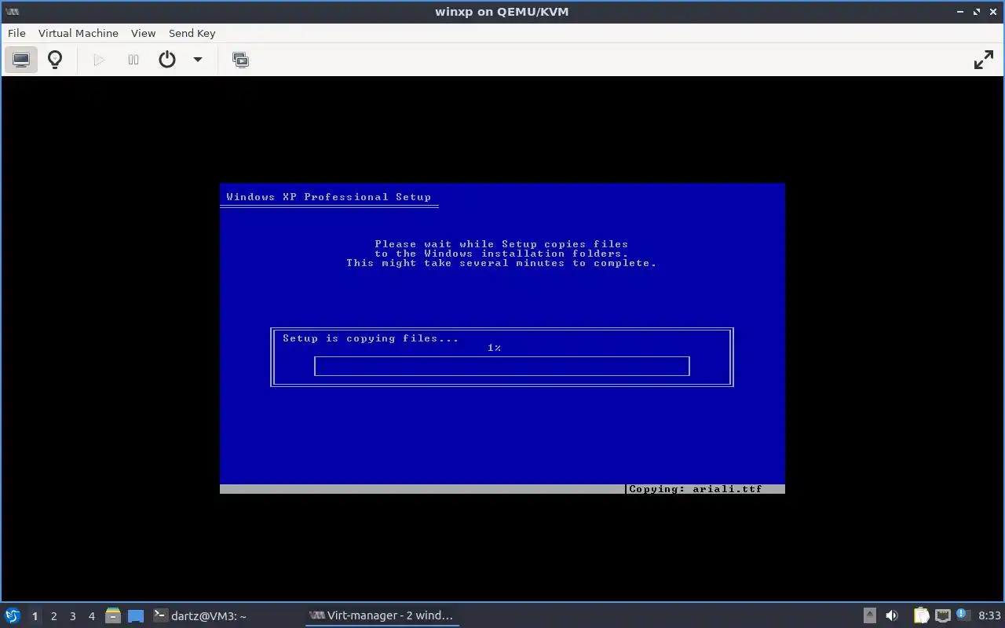
Task: Open the Send Key menu
Action: pos(192,33)
